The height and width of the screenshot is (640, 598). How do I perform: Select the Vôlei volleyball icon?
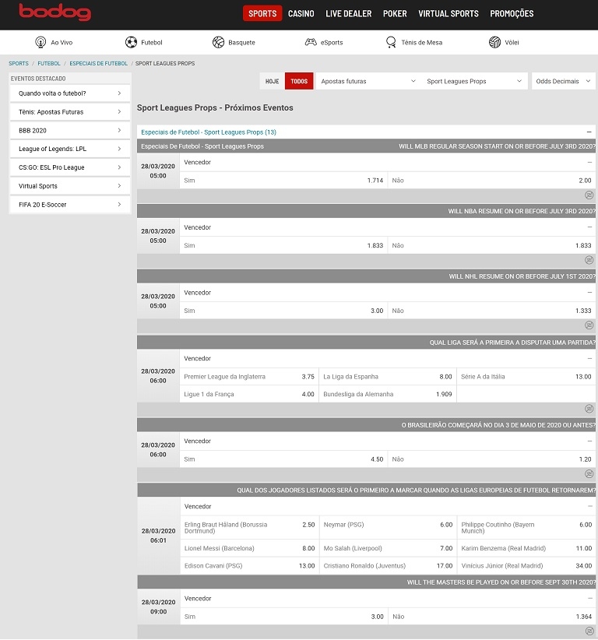pyautogui.click(x=494, y=42)
